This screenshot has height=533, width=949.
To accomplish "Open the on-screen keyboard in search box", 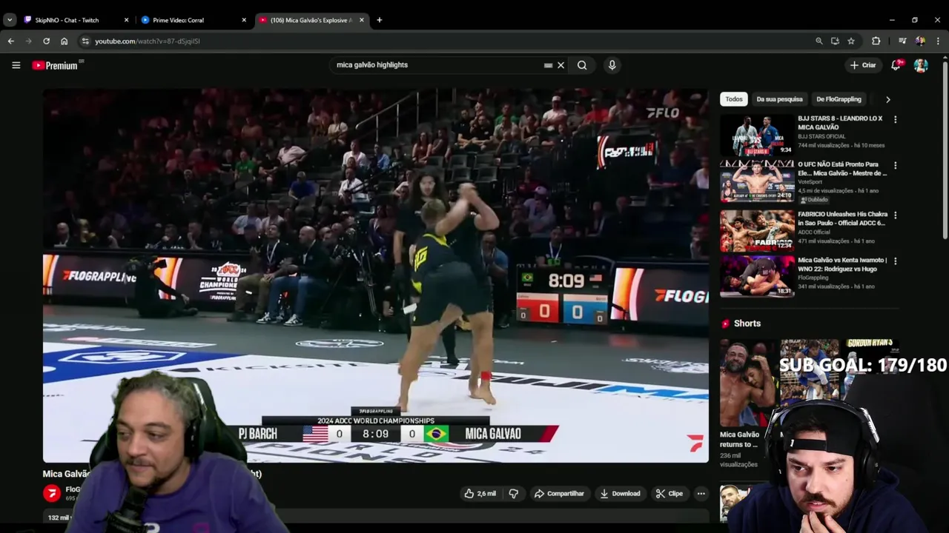I will point(548,65).
